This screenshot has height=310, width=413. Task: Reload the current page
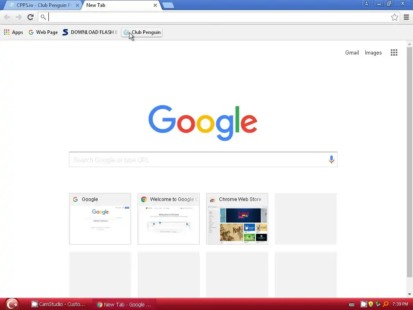(x=30, y=17)
